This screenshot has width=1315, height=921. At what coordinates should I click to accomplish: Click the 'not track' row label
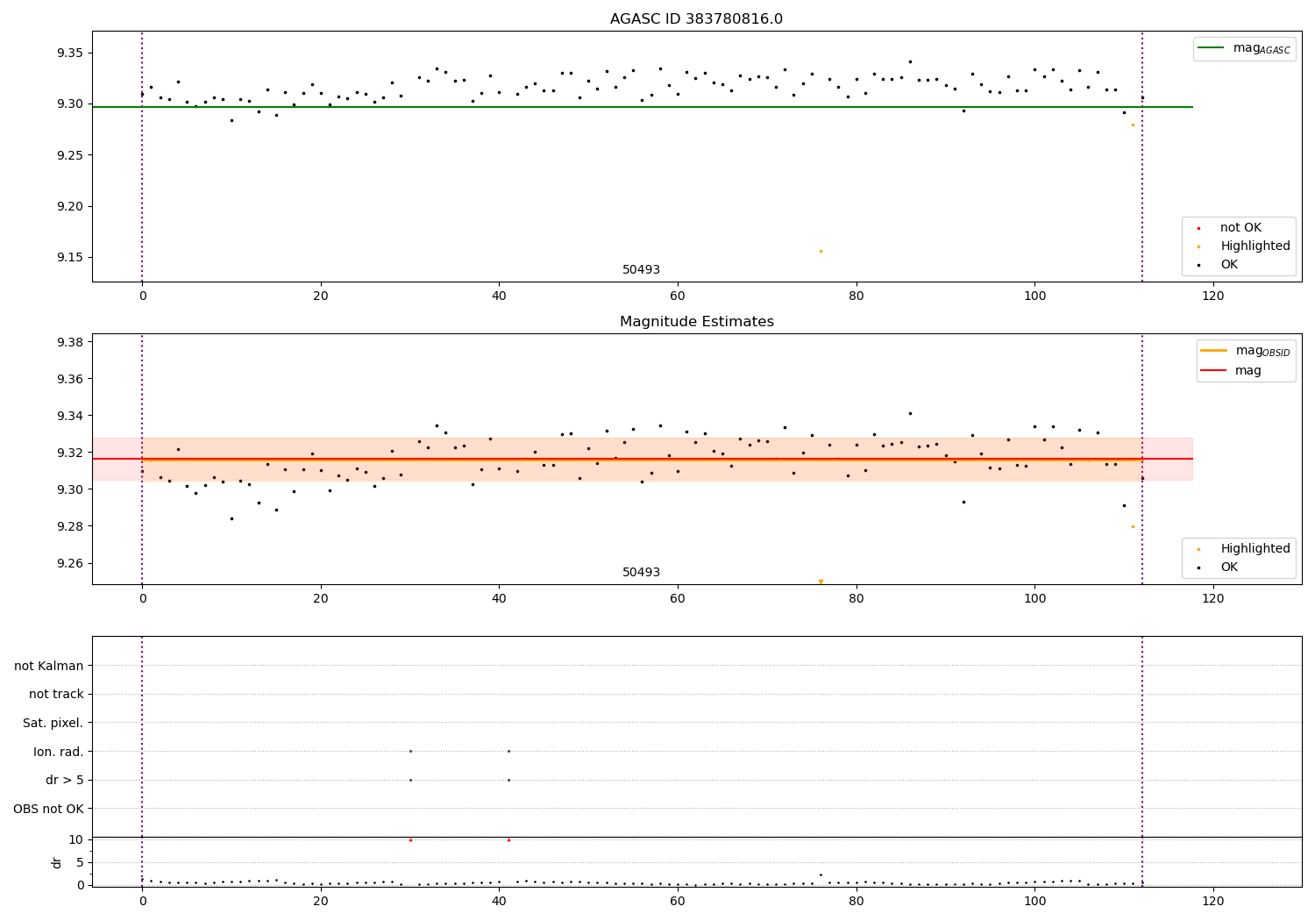pyautogui.click(x=56, y=695)
